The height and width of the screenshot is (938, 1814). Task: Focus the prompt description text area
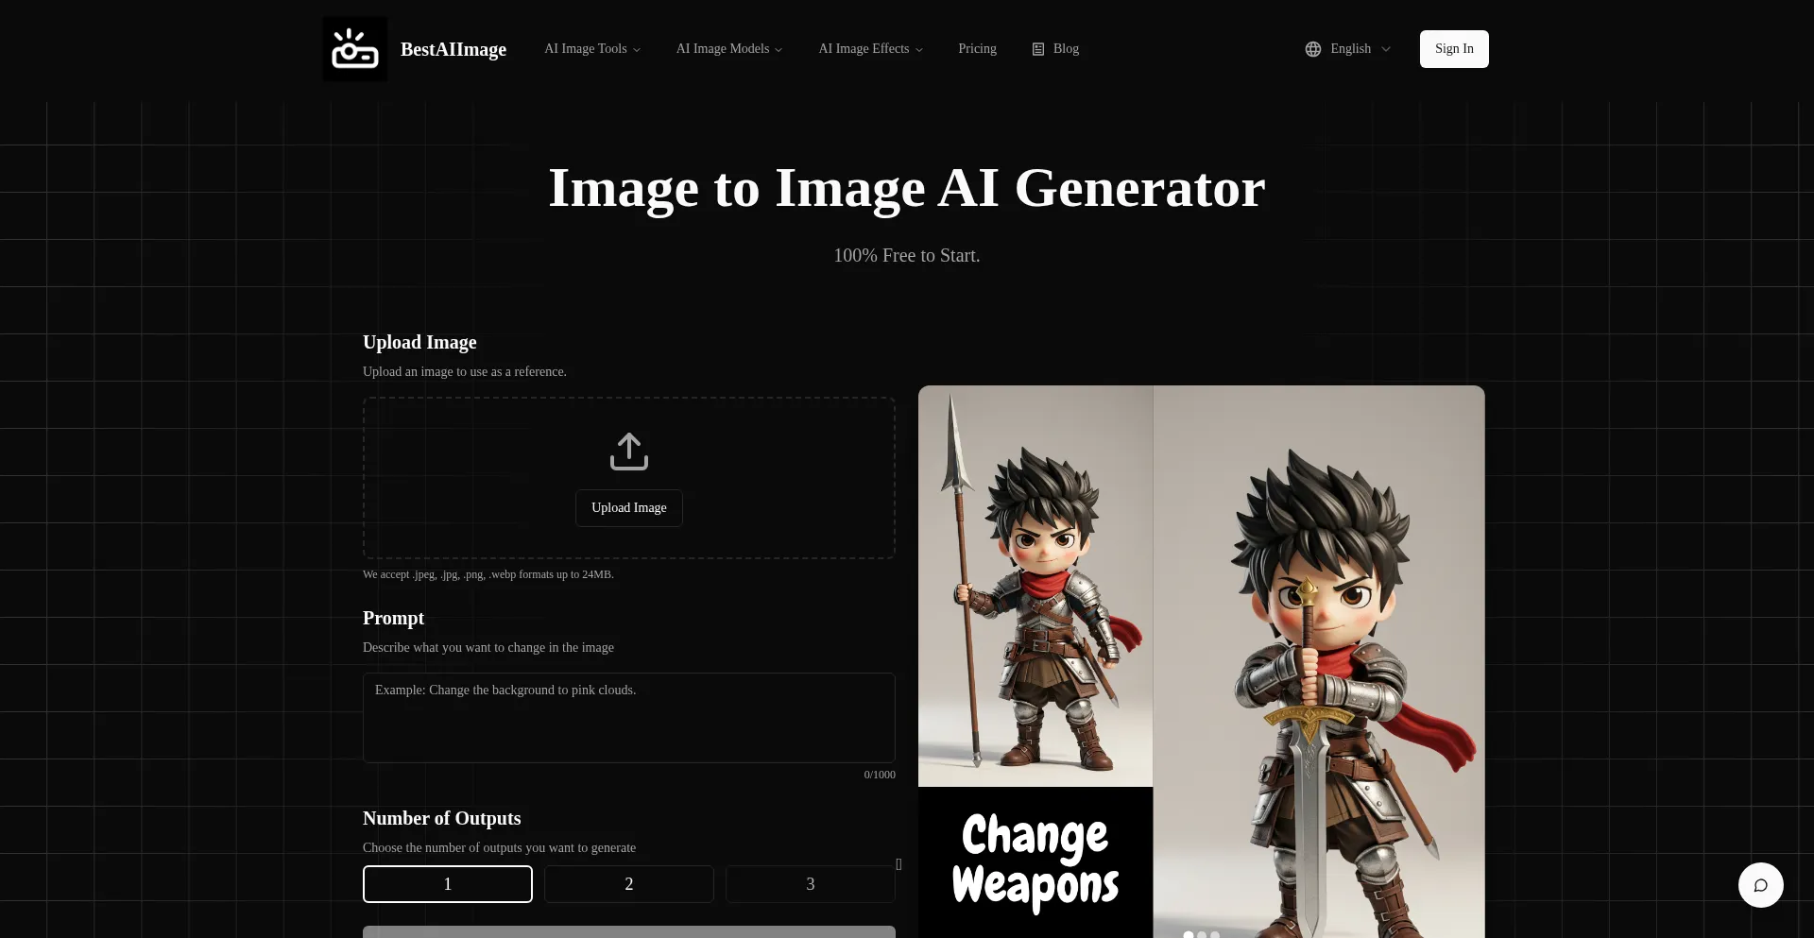tap(629, 718)
